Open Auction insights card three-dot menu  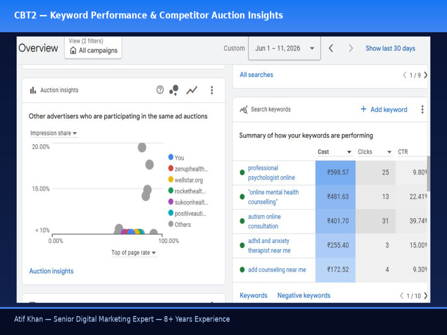(x=211, y=90)
